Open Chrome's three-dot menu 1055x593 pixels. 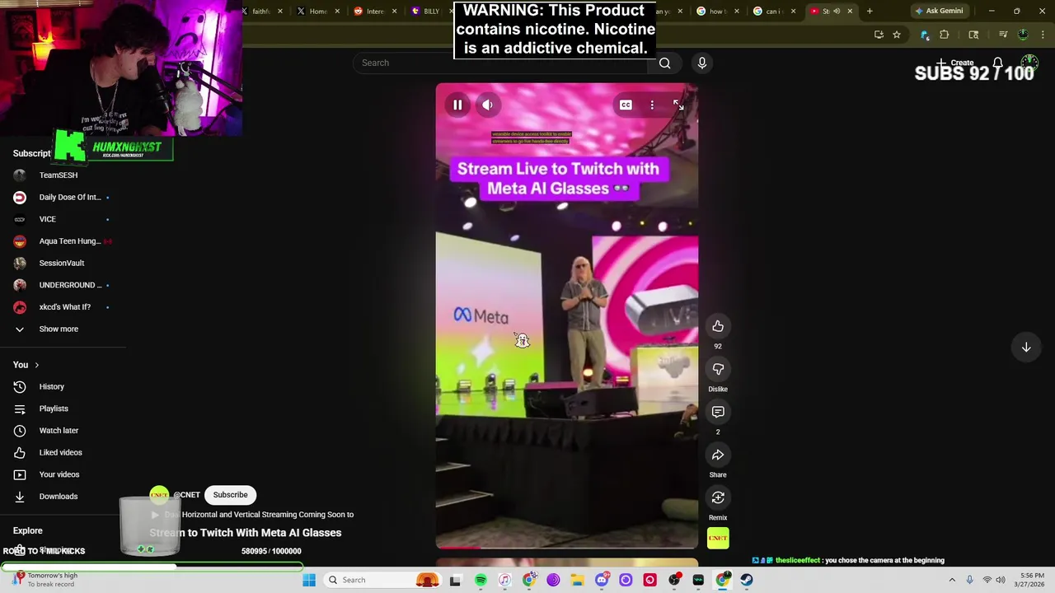pos(1043,35)
